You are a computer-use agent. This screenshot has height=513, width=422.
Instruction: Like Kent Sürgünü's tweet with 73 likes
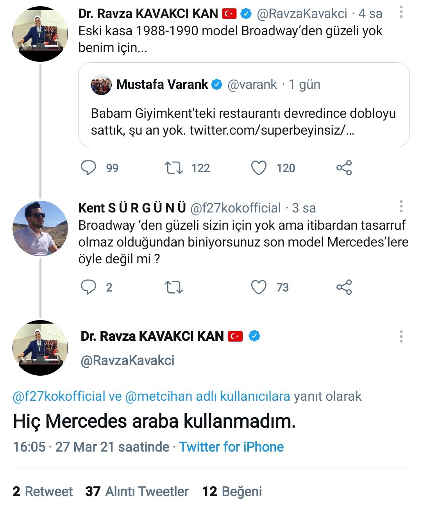coord(259,287)
